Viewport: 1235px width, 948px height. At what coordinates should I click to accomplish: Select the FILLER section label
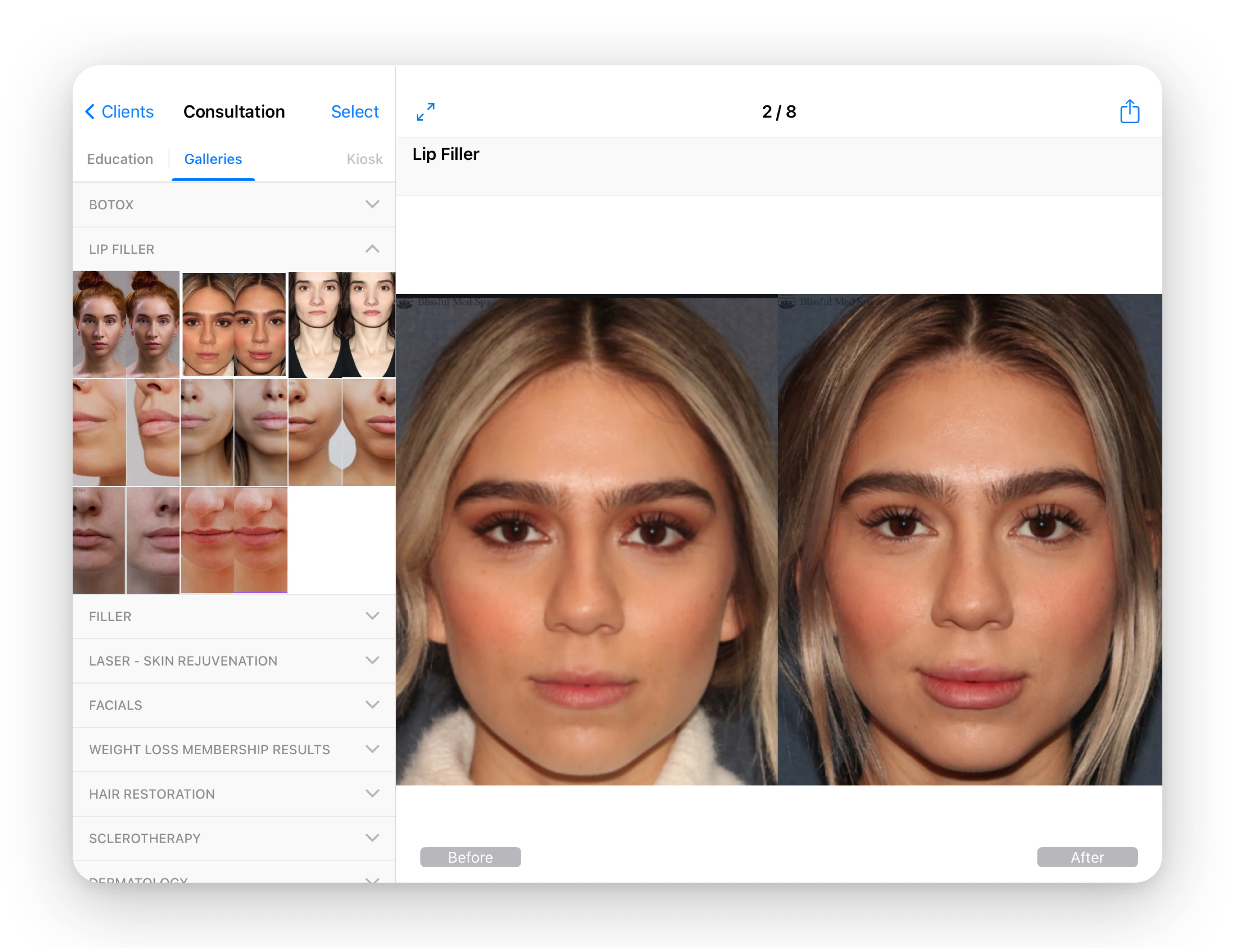[110, 617]
